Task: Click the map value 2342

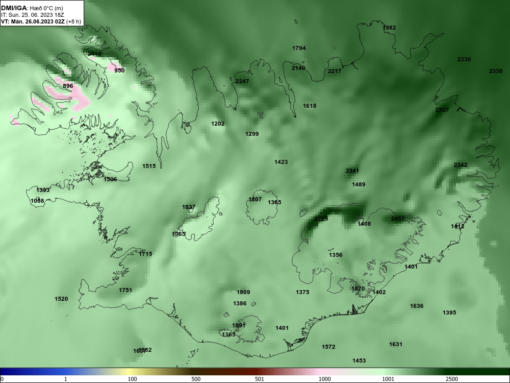Action: 461,165
